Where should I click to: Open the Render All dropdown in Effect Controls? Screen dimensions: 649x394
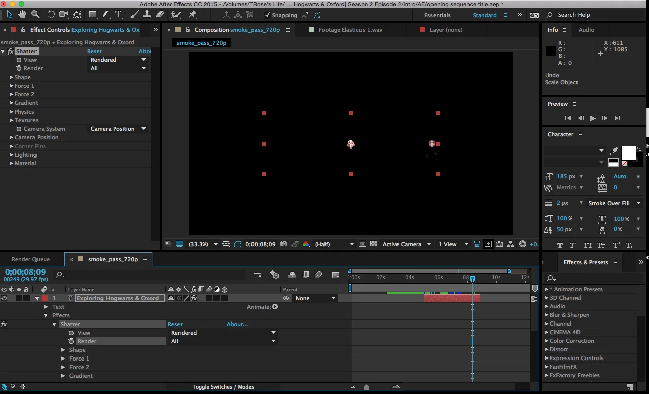[119, 68]
